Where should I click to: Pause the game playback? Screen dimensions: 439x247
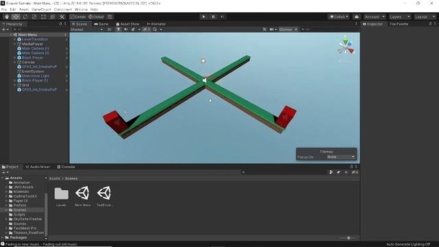pyautogui.click(x=213, y=16)
